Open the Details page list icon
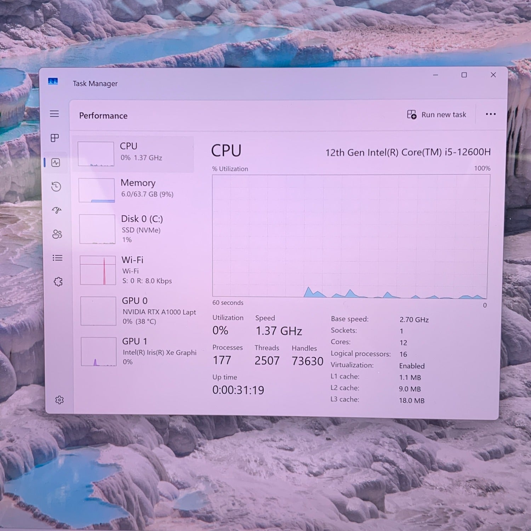Image resolution: width=531 pixels, height=531 pixels. tap(57, 258)
